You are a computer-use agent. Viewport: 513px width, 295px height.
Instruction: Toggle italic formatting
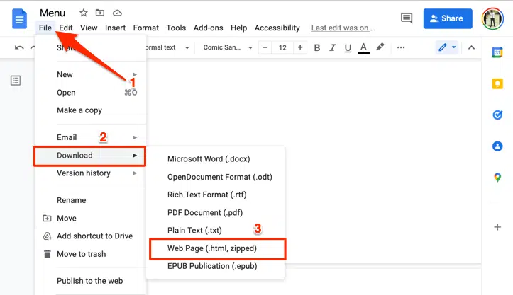pyautogui.click(x=333, y=48)
